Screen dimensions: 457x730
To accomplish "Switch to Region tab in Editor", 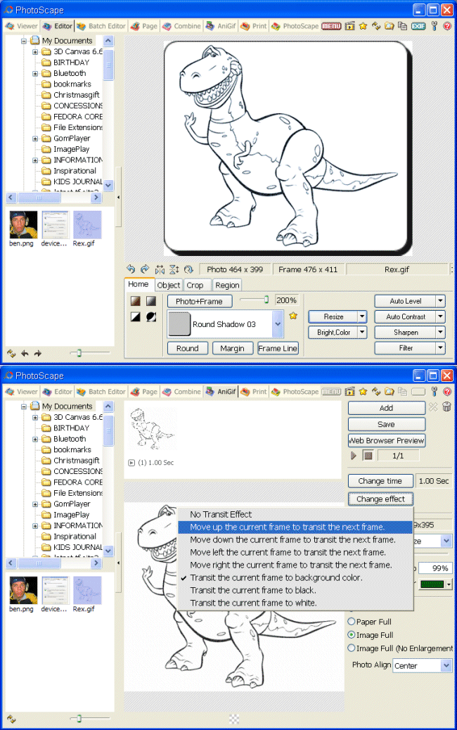I will click(x=227, y=285).
